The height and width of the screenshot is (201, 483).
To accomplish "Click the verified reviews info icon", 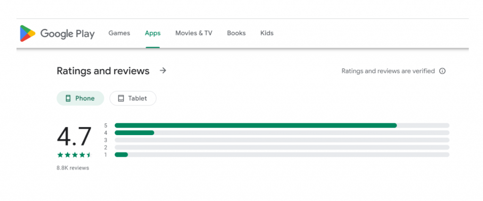I will 442,71.
